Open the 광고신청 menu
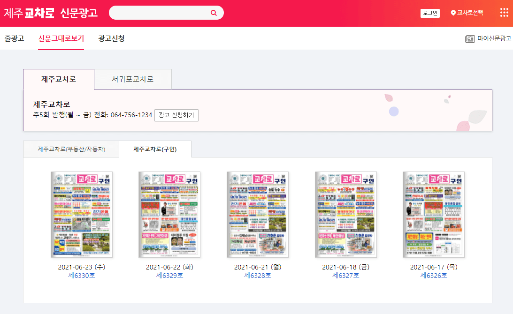Viewport: 513px width, 314px height. 110,39
